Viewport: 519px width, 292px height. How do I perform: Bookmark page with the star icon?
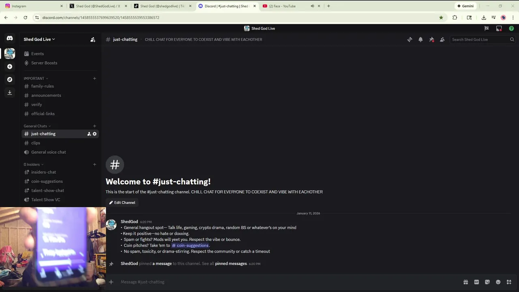(441, 17)
